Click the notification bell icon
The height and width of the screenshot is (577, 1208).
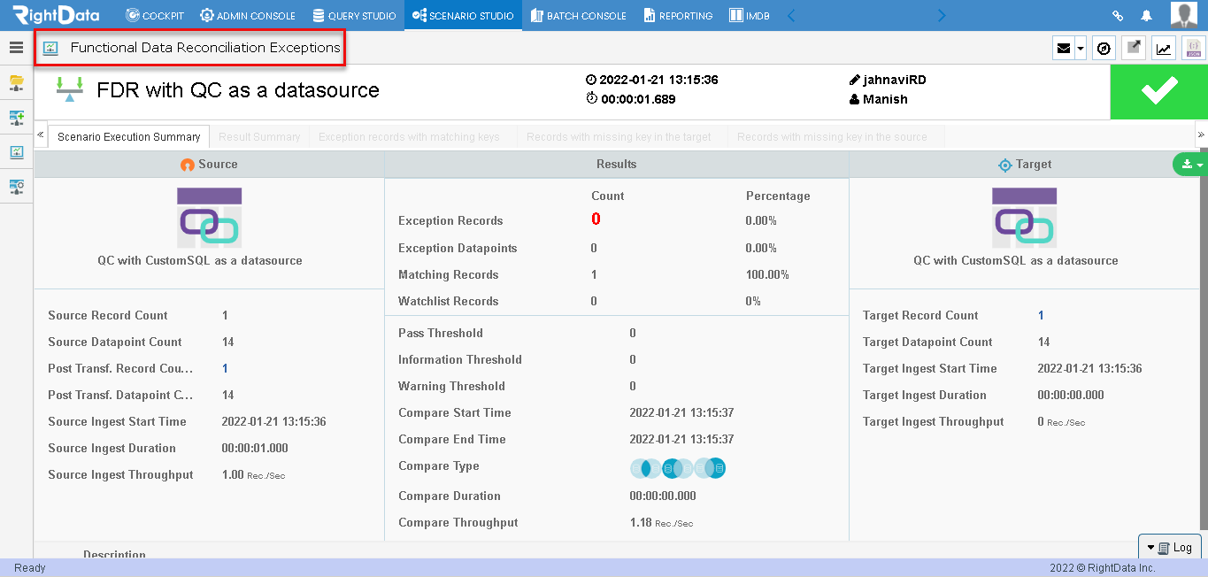[1147, 16]
